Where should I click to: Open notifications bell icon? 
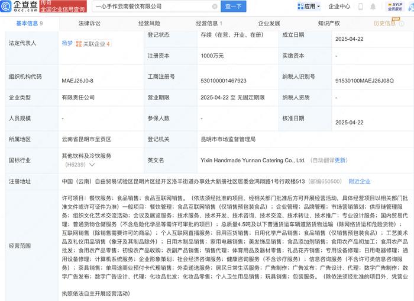(x=373, y=7)
